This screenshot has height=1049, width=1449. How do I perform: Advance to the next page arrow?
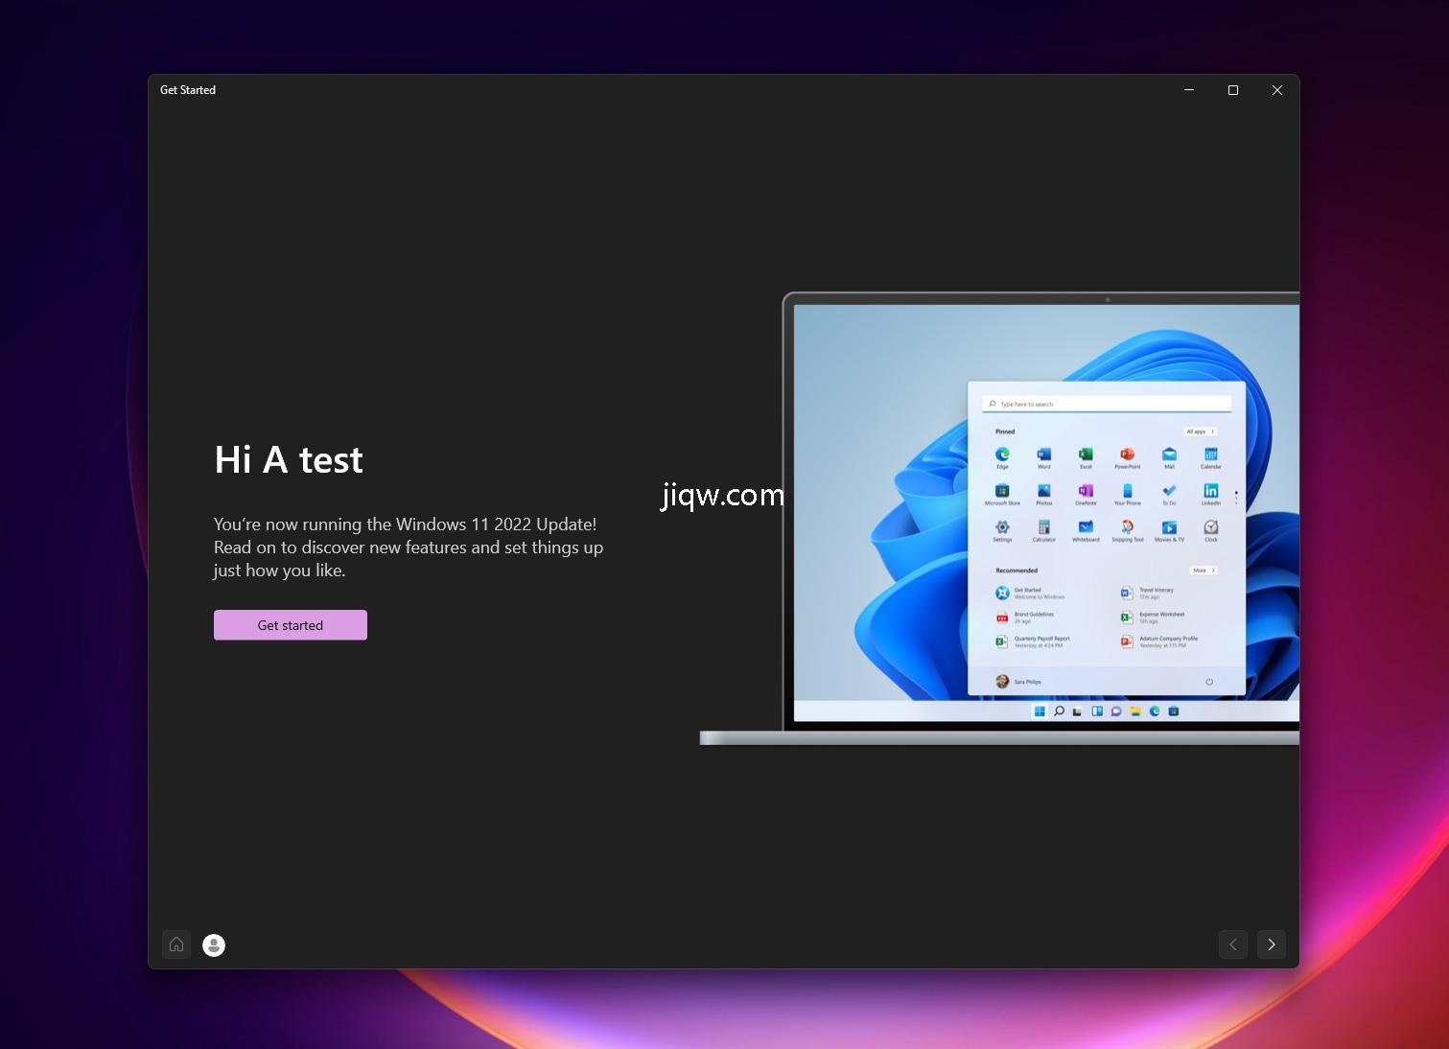[1271, 944]
